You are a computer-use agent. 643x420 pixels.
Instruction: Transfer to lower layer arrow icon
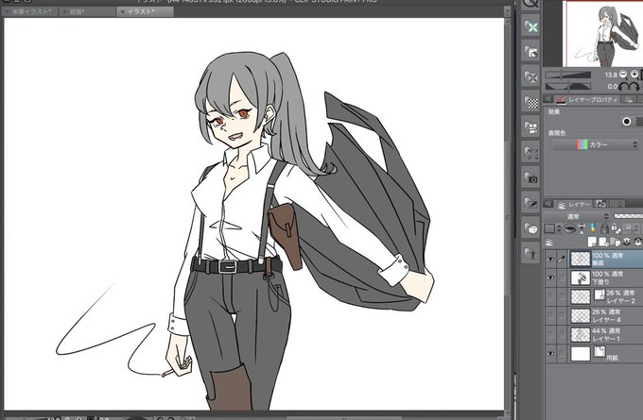click(627, 242)
